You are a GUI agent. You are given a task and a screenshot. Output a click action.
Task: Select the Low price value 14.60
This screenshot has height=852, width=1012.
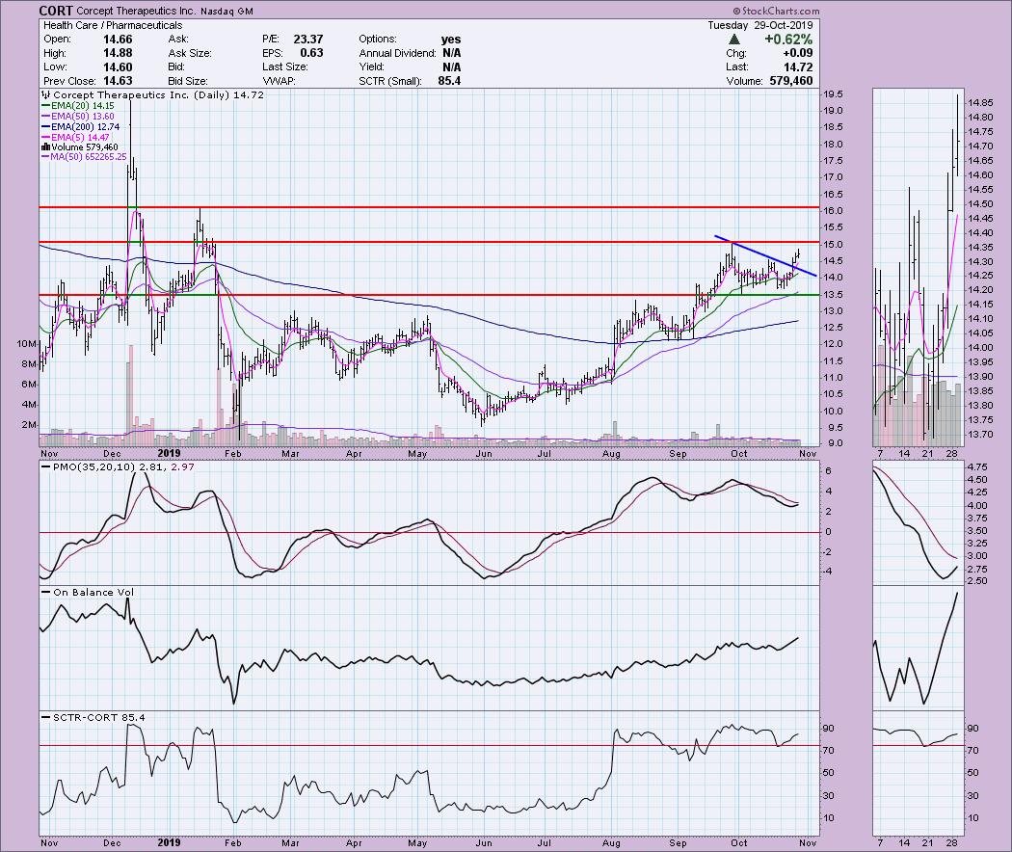click(118, 67)
